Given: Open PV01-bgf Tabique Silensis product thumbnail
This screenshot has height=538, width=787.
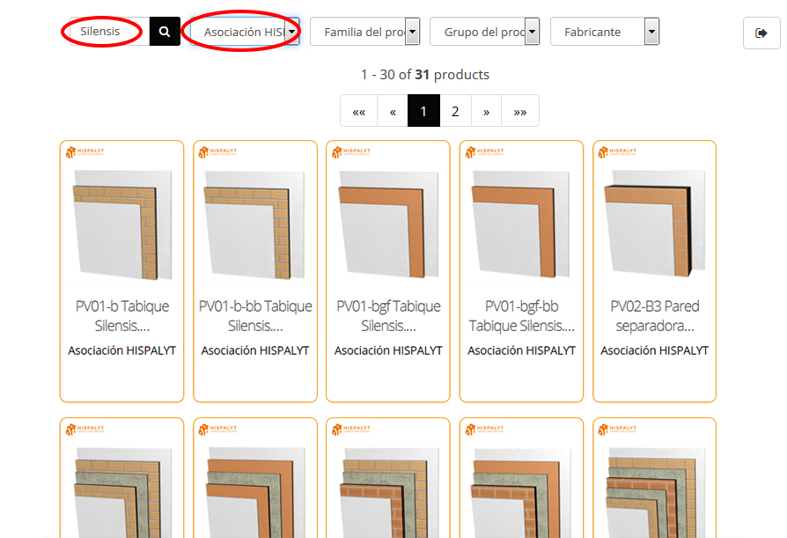Looking at the screenshot, I should [388, 225].
